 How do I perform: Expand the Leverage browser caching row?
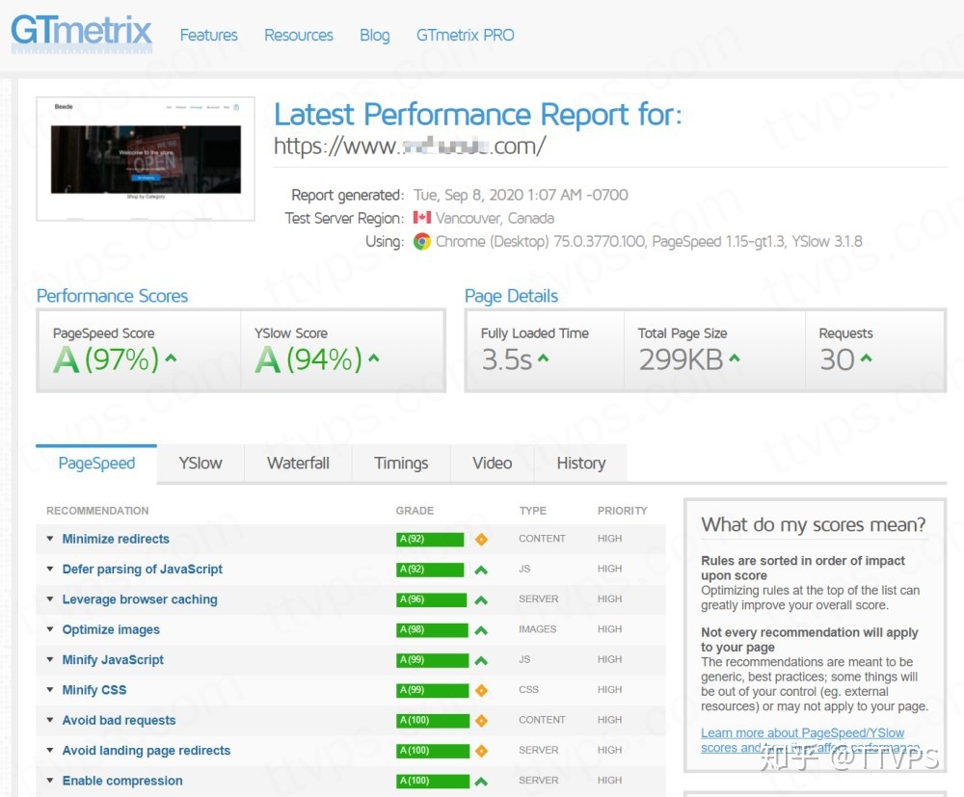pyautogui.click(x=139, y=599)
